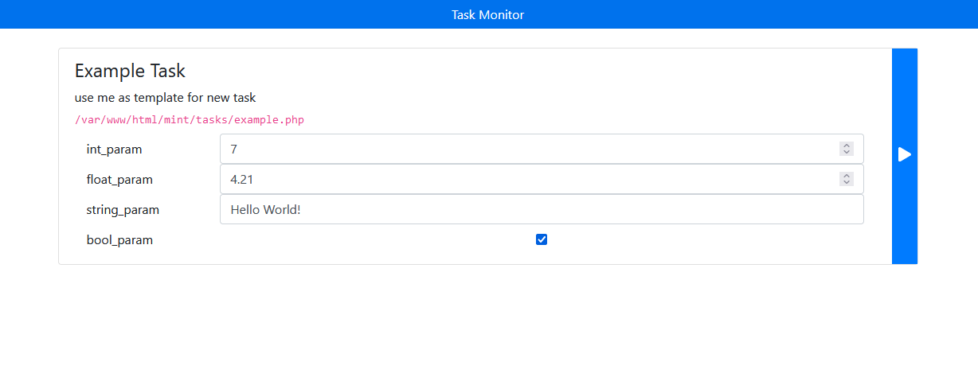Image resolution: width=978 pixels, height=377 pixels.
Task: Click the blue run button strip
Action: (x=905, y=156)
